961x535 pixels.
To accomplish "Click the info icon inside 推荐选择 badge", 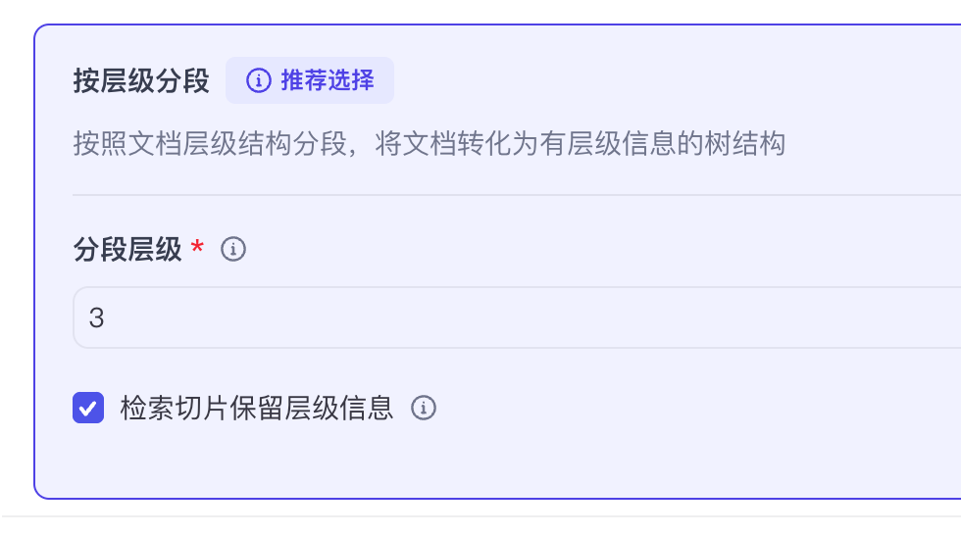I will click(258, 80).
